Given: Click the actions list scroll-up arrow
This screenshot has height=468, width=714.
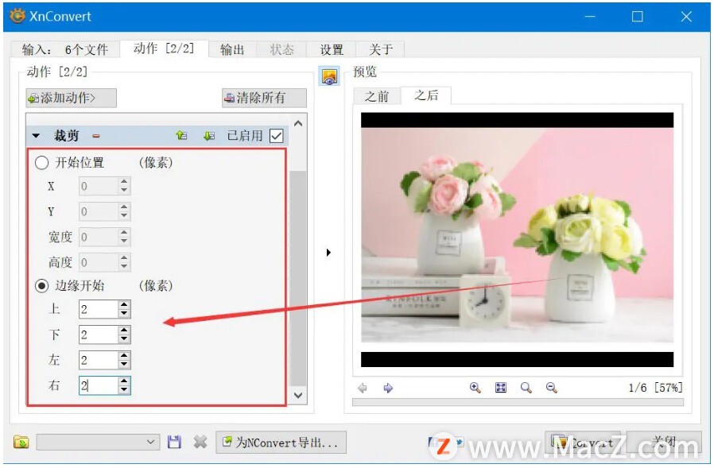Looking at the screenshot, I should click(298, 123).
